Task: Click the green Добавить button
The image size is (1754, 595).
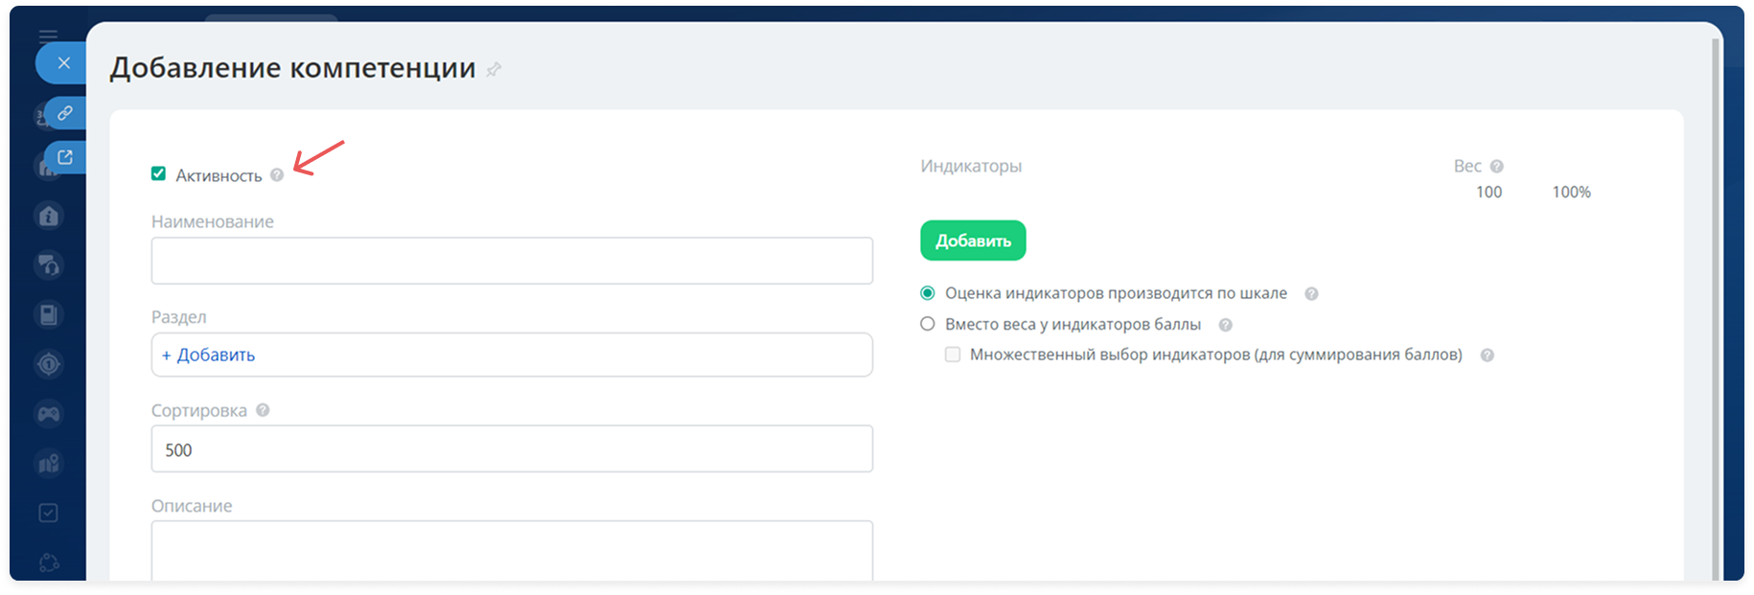Action: [x=973, y=240]
